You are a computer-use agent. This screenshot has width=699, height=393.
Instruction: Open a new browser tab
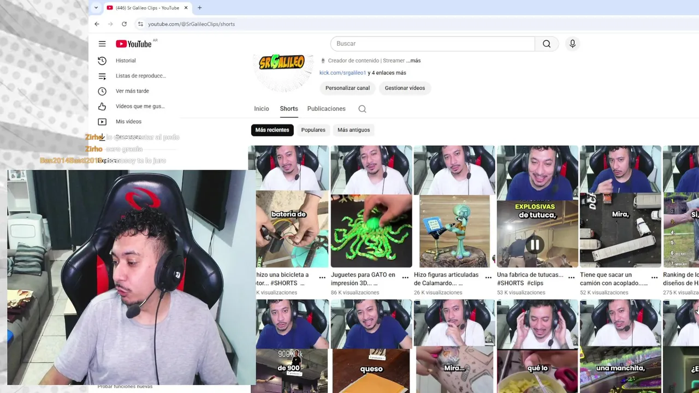pyautogui.click(x=199, y=8)
